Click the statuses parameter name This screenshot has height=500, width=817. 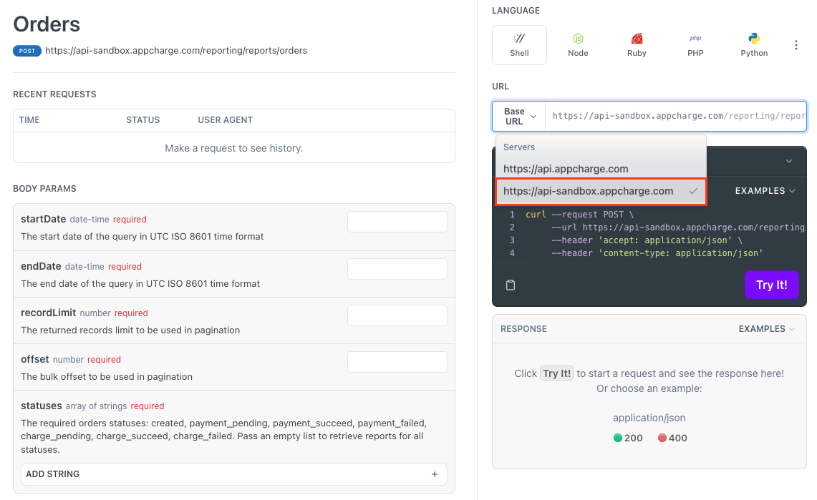41,406
